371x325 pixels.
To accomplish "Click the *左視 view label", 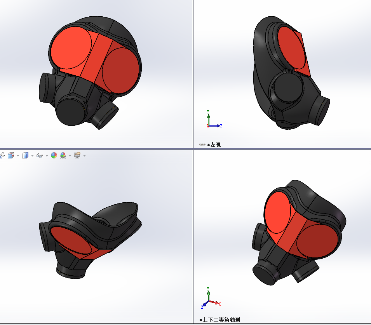I will pos(214,144).
